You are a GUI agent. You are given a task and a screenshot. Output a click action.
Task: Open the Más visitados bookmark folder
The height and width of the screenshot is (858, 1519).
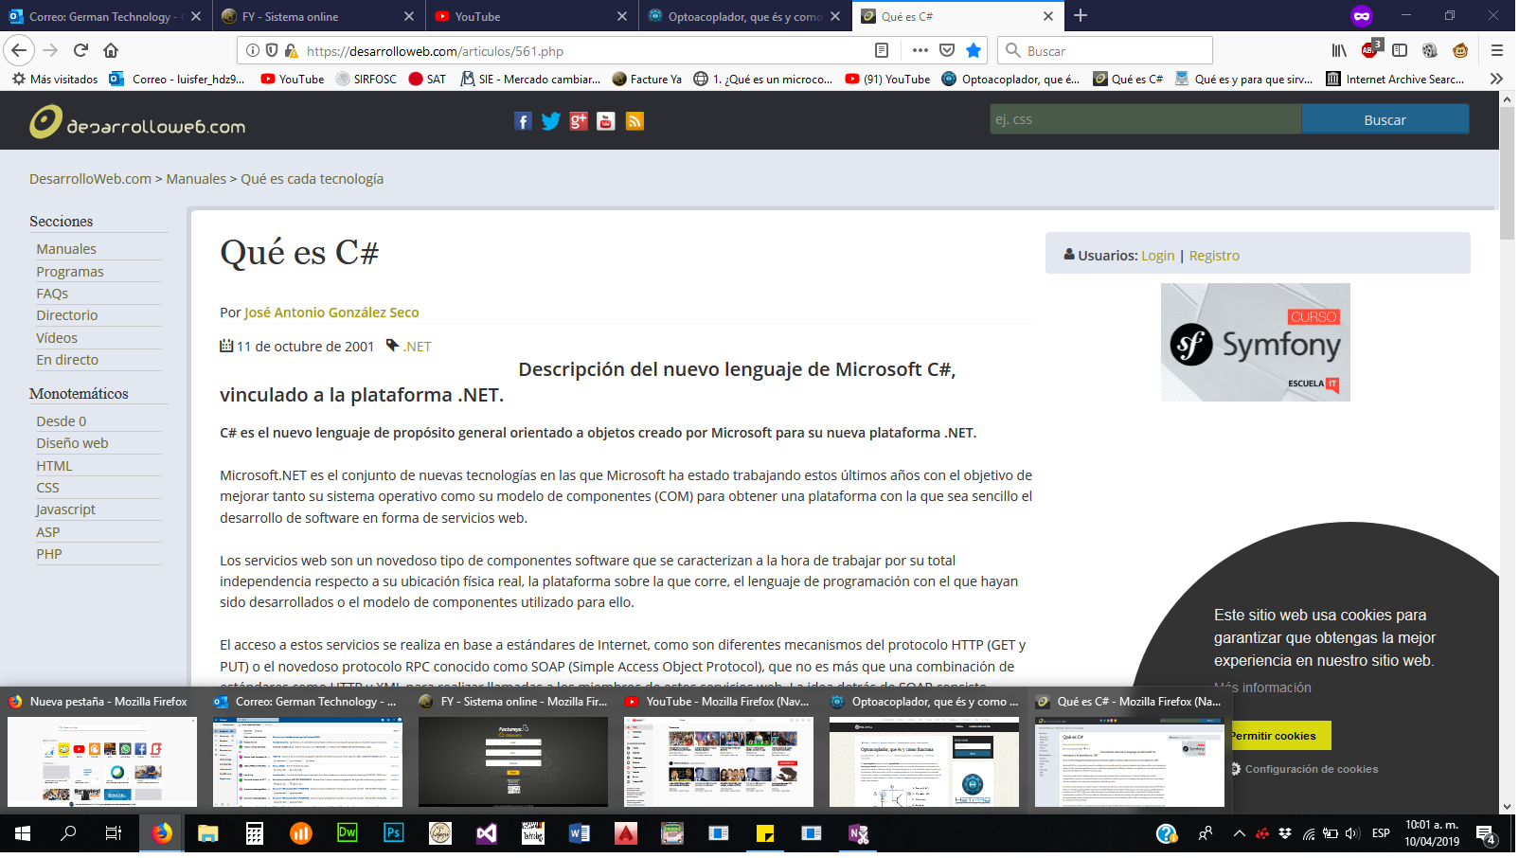coord(55,80)
